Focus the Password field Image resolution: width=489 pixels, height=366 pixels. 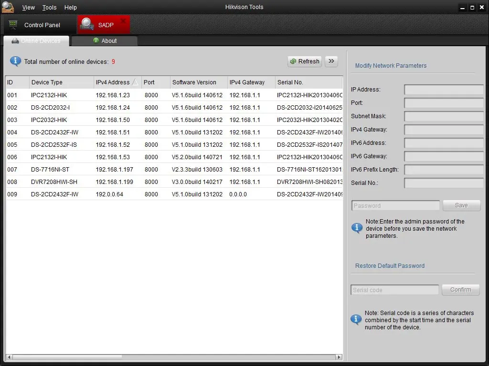tap(395, 205)
